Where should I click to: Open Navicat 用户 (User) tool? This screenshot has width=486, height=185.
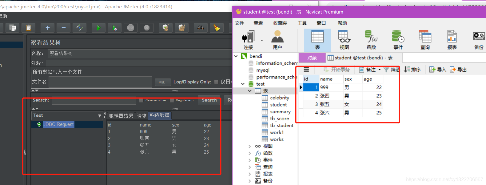tap(277, 40)
